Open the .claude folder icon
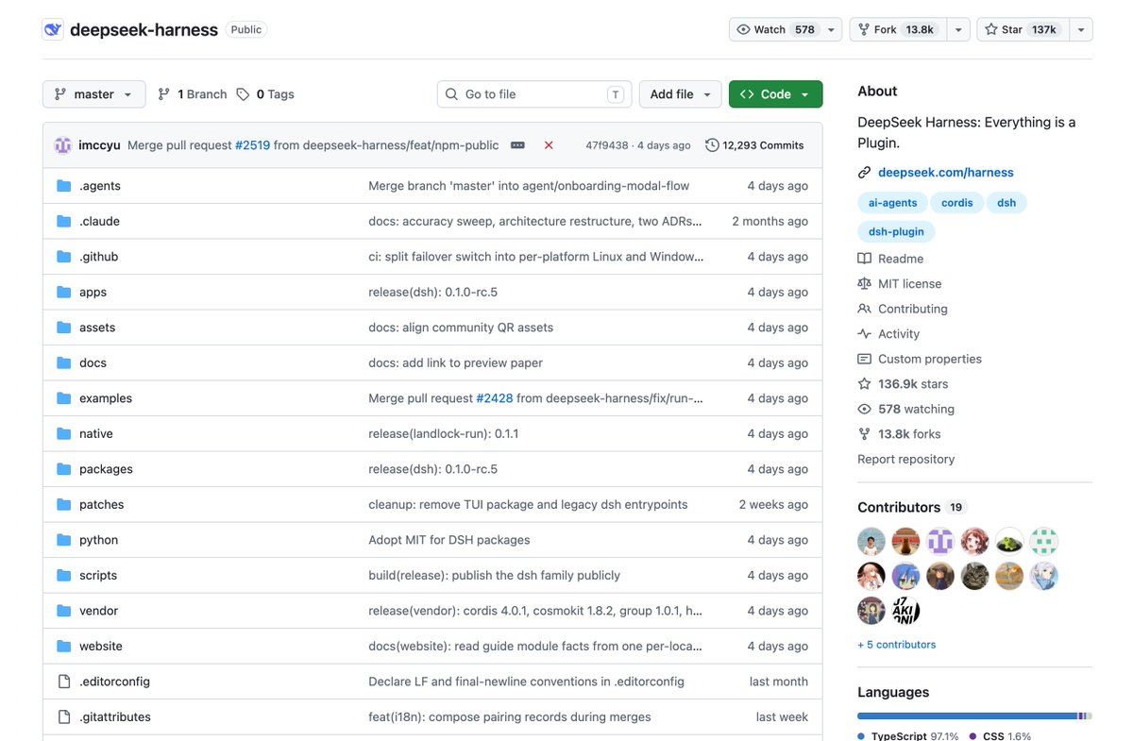Screen dimensions: 1133x741 point(64,221)
